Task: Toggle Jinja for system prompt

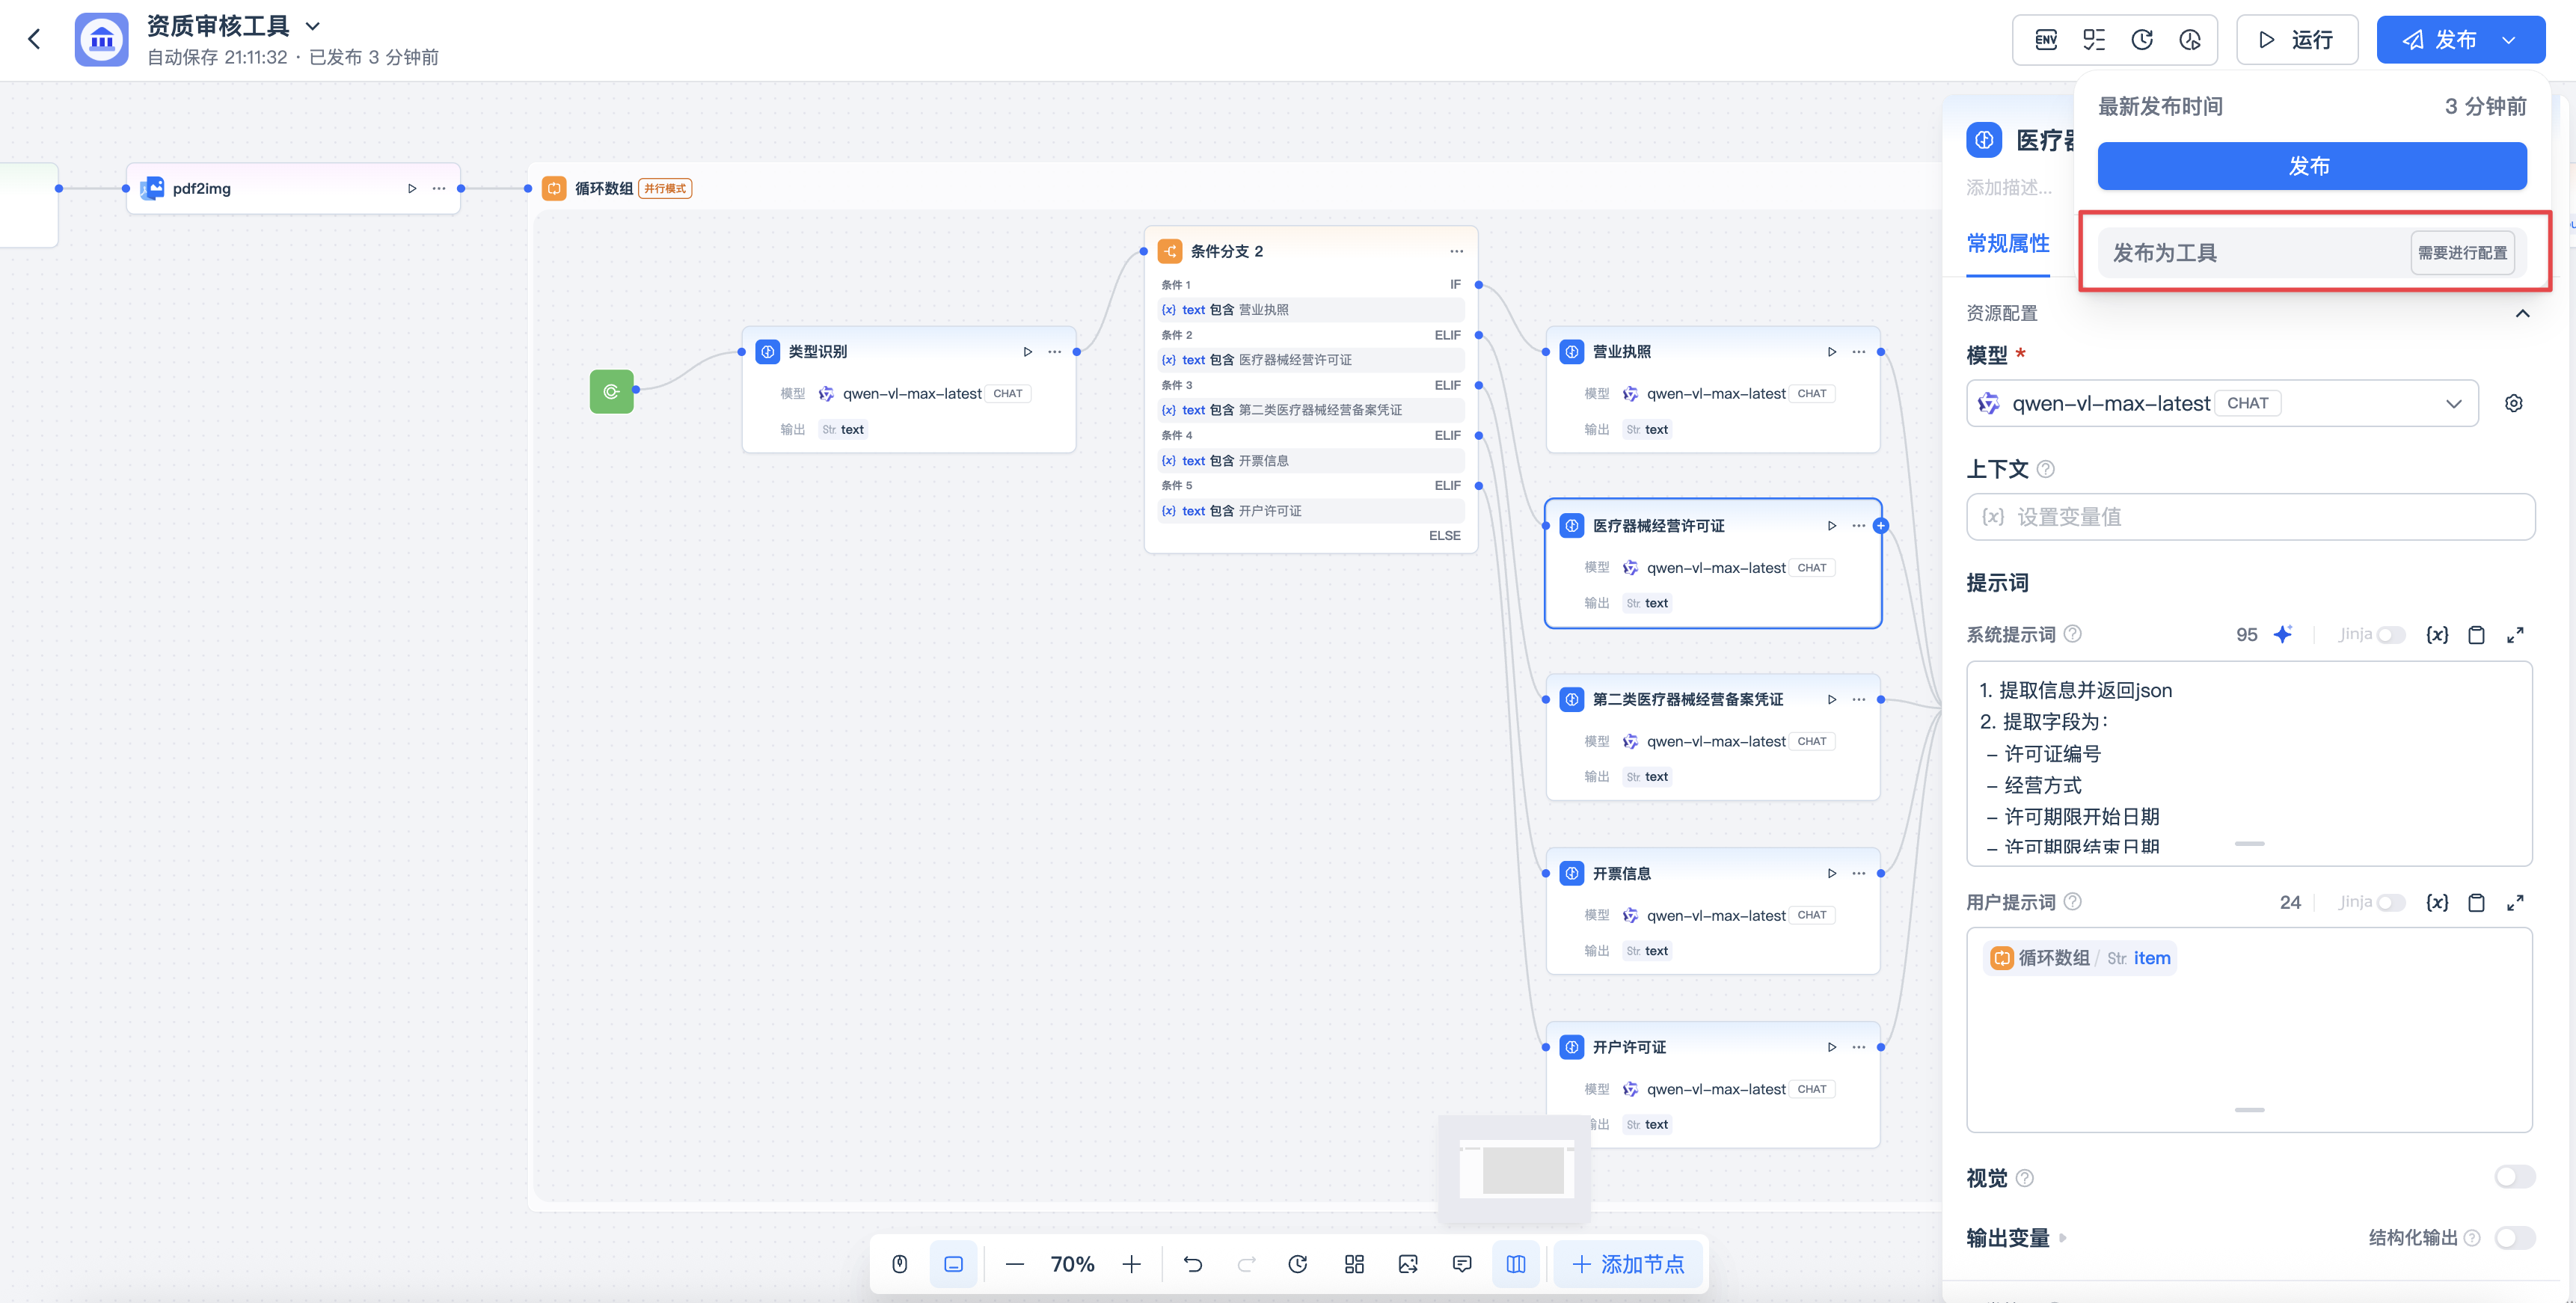Action: point(2391,635)
